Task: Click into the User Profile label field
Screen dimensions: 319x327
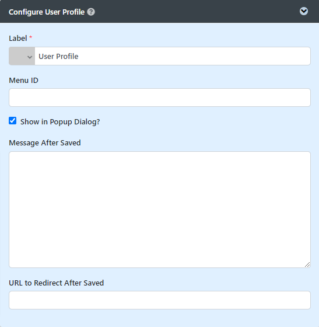Action: pos(173,56)
